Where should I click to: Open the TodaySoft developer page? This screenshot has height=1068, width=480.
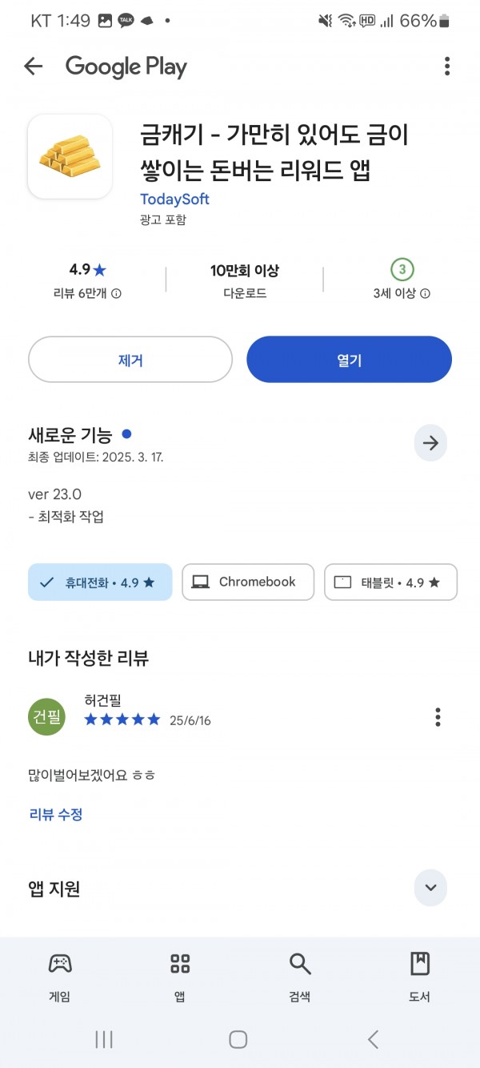pyautogui.click(x=174, y=199)
